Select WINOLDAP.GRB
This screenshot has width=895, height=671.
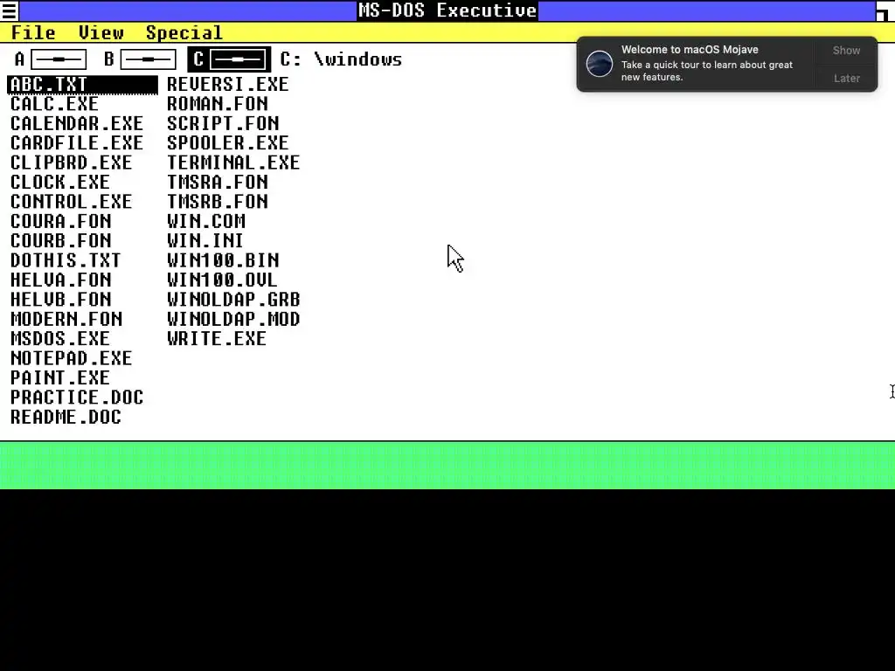point(232,299)
